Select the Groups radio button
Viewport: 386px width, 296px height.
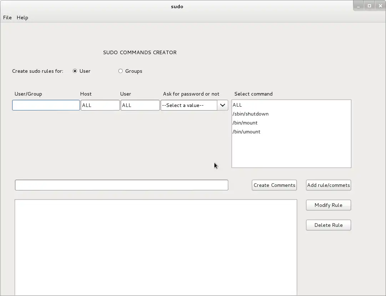[x=121, y=71]
